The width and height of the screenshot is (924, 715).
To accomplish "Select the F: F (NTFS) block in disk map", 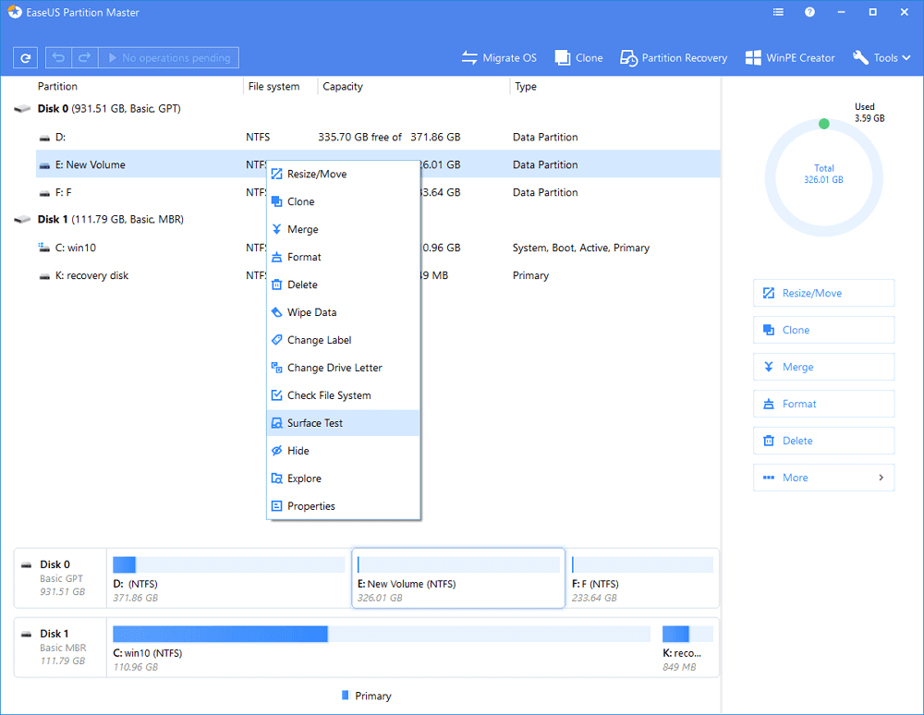I will click(642, 578).
